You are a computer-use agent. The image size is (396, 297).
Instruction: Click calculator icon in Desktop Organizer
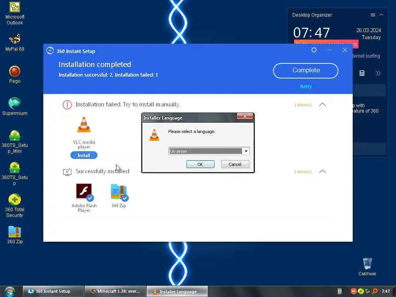click(x=362, y=73)
